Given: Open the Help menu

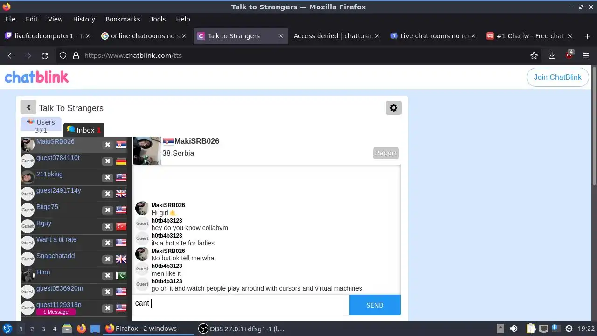Looking at the screenshot, I should (x=183, y=19).
